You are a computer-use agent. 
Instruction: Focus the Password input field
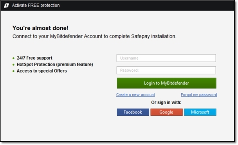pos(166,70)
